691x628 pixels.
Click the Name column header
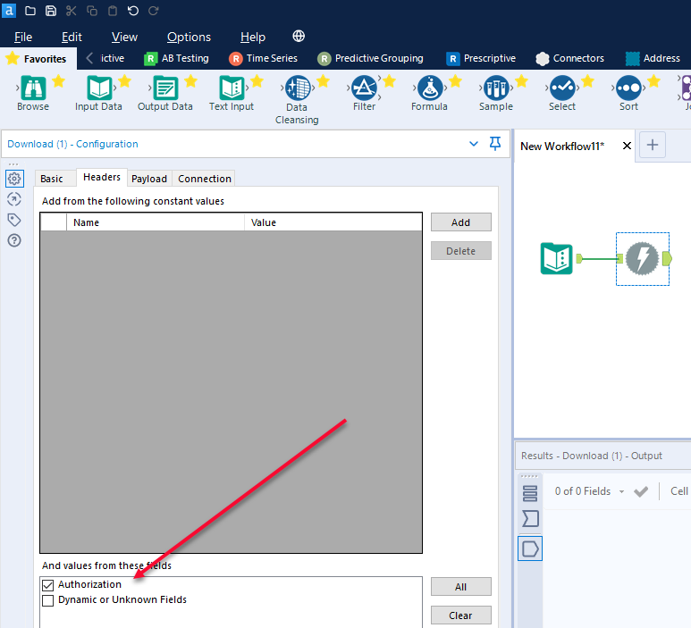coord(156,222)
